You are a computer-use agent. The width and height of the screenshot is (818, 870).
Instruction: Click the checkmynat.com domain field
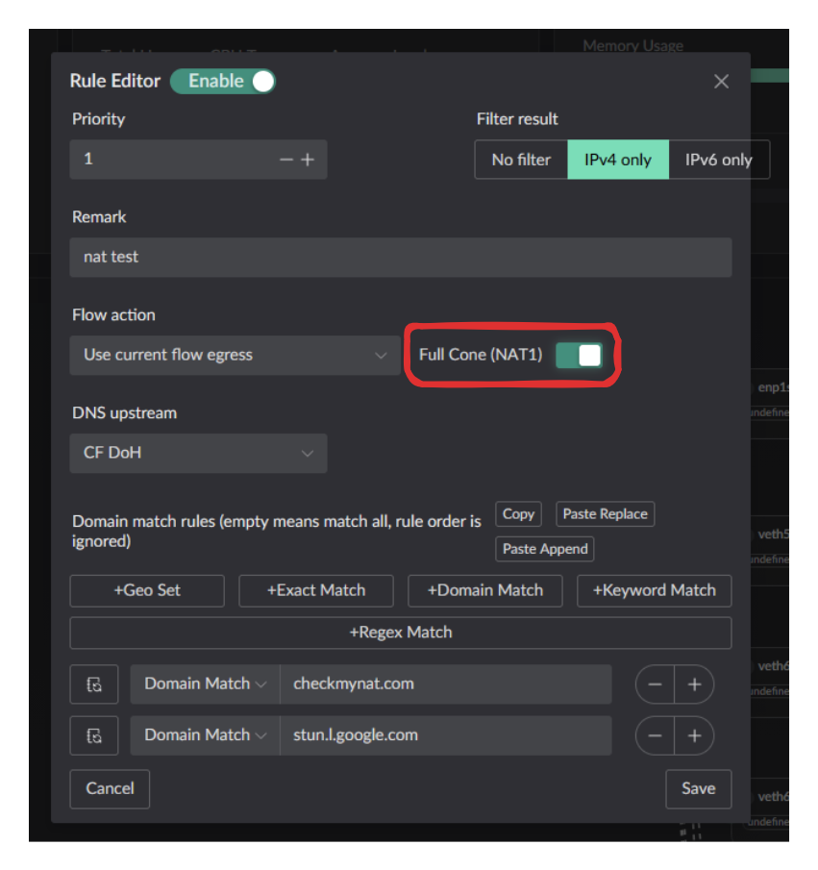pos(446,684)
